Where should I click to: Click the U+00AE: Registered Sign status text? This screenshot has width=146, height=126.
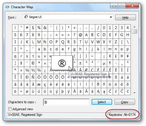coord(25,115)
